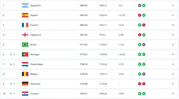
Task: Expand the Croacia row chevron
Action: coord(173,94)
